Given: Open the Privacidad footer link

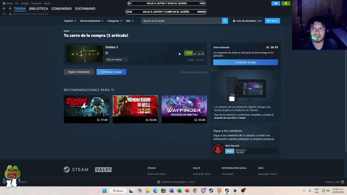Looking at the screenshot, I should click(x=227, y=174).
